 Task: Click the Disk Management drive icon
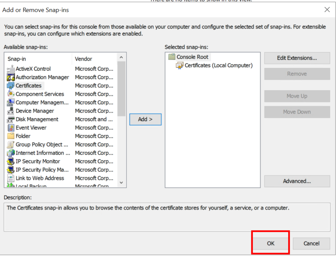coord(10,119)
